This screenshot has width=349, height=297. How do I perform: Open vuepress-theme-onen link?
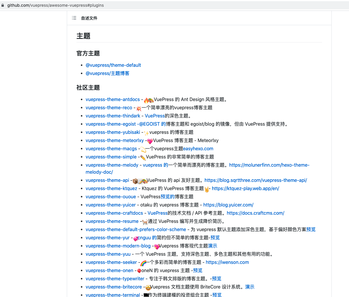coord(110,271)
